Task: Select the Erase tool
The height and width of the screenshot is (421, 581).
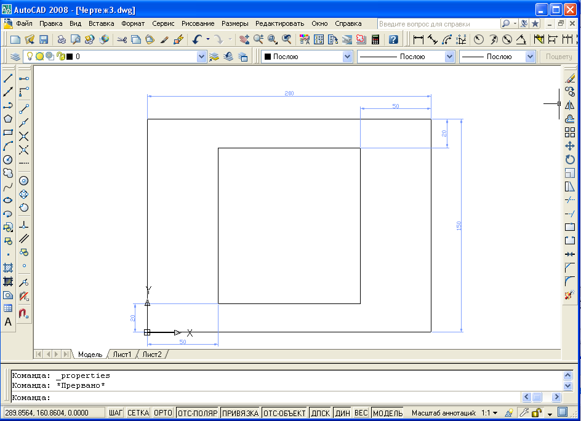Action: (570, 78)
